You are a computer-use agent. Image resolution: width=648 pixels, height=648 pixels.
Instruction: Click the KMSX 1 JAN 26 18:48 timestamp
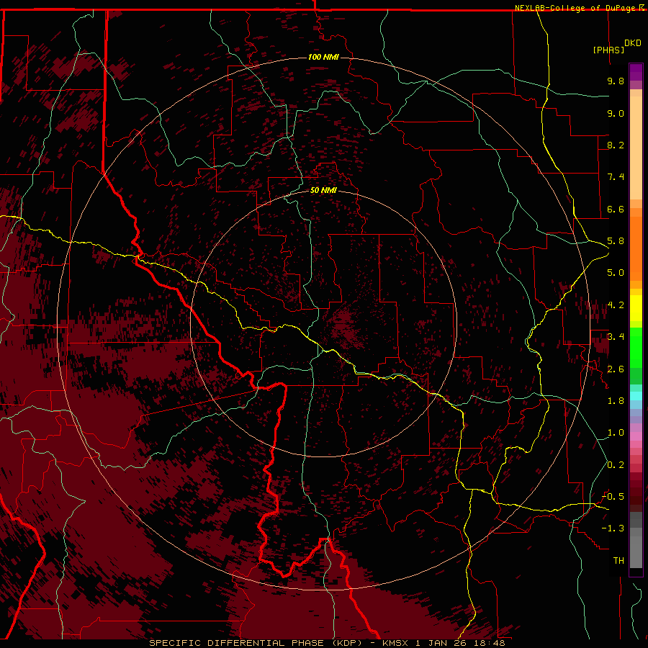[x=444, y=643]
